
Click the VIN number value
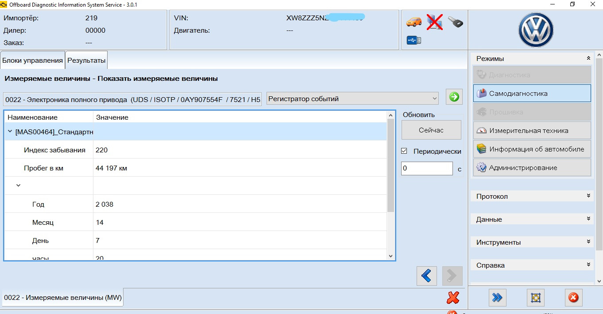click(325, 19)
